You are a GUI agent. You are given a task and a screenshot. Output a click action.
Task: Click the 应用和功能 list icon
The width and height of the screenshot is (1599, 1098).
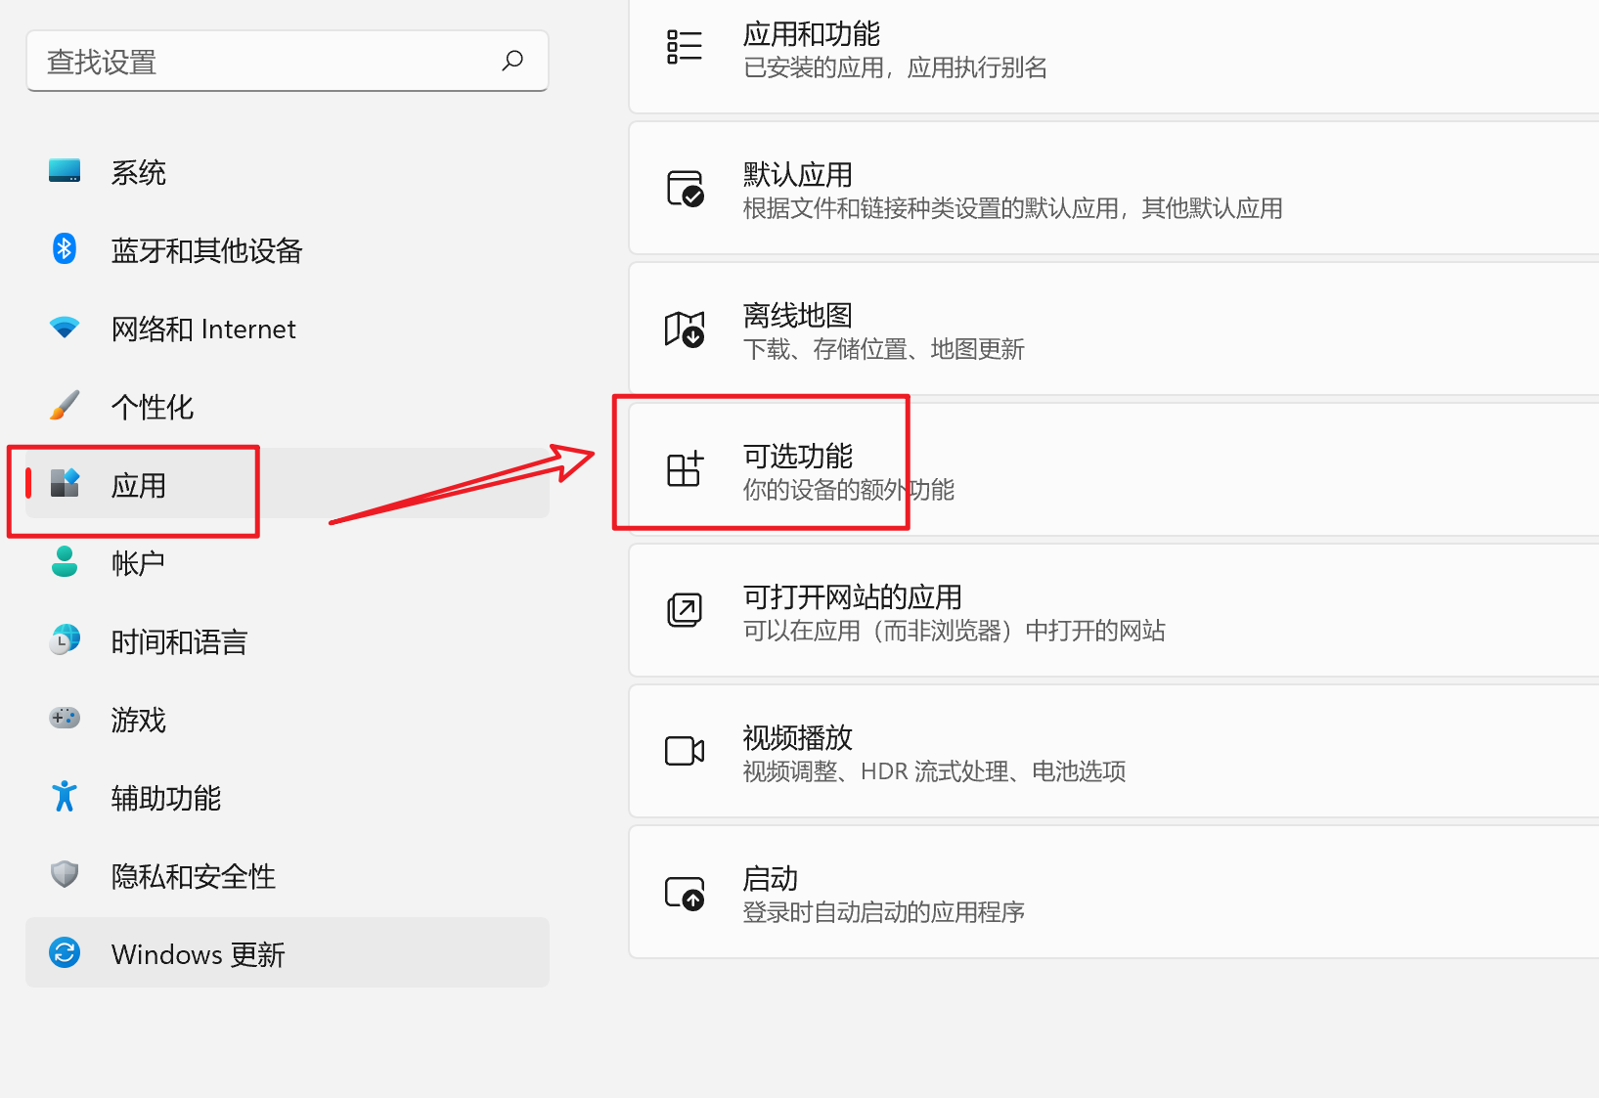point(685,47)
